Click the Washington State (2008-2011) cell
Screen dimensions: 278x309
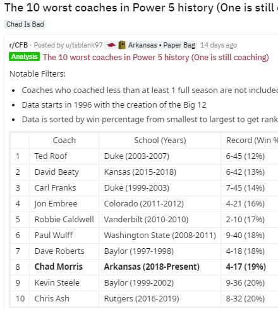(x=160, y=236)
